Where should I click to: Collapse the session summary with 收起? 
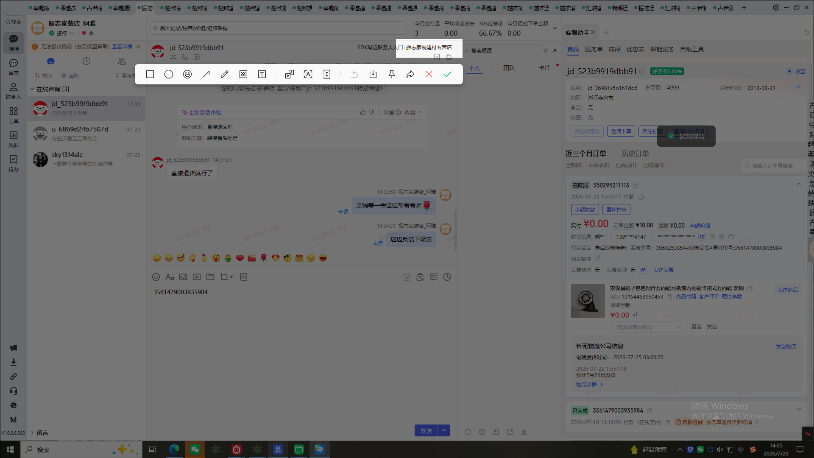[x=413, y=112]
